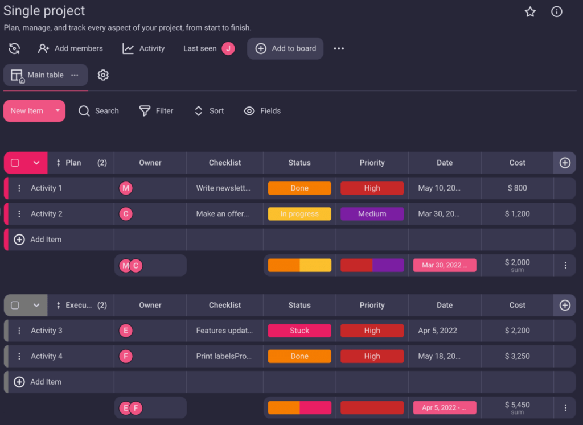The height and width of the screenshot is (425, 583).
Task: Check the Plan group select-all checkbox
Action: click(x=15, y=163)
